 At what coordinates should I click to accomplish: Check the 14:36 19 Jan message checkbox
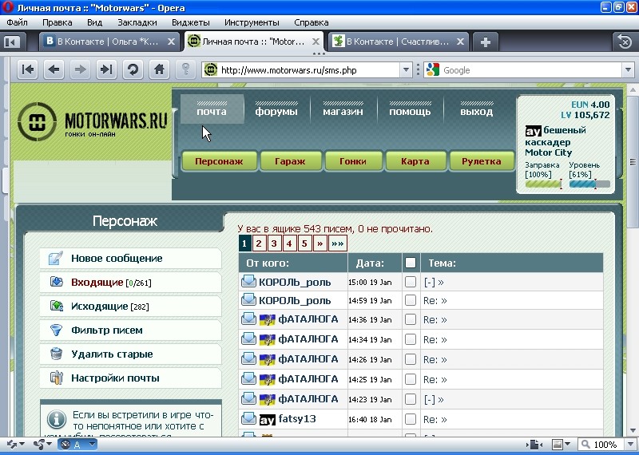point(411,319)
